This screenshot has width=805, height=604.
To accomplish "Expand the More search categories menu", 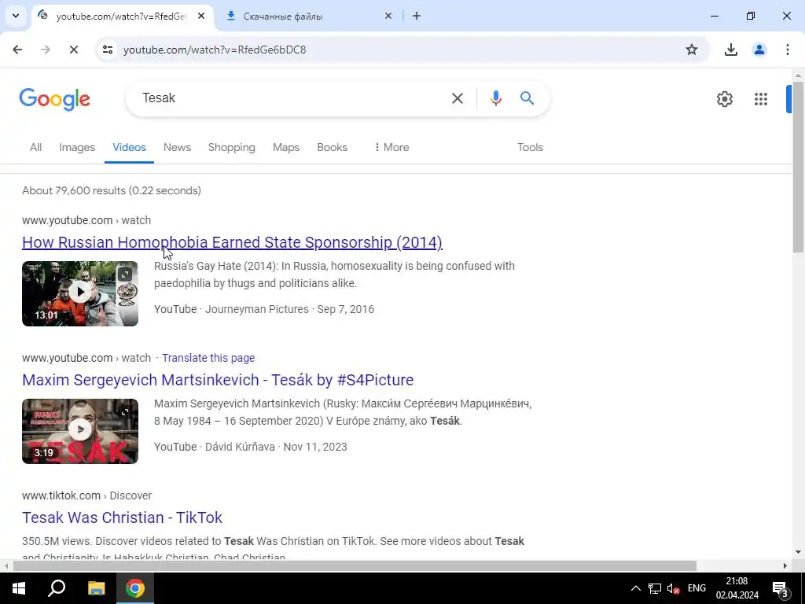I will coord(391,147).
